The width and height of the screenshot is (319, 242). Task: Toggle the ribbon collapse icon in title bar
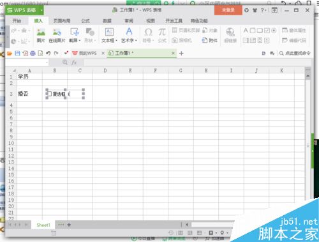tap(274, 10)
